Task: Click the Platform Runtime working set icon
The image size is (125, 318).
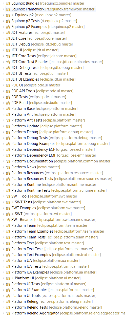Action: click(8, 185)
